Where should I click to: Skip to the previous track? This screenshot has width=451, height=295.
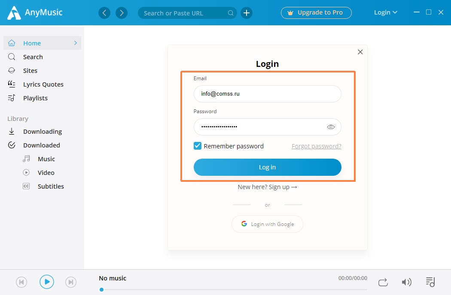[21, 282]
